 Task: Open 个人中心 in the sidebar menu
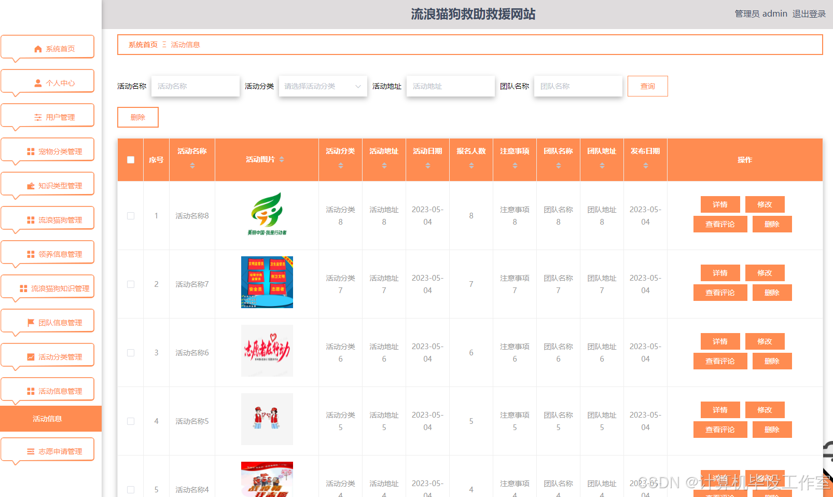(x=48, y=82)
